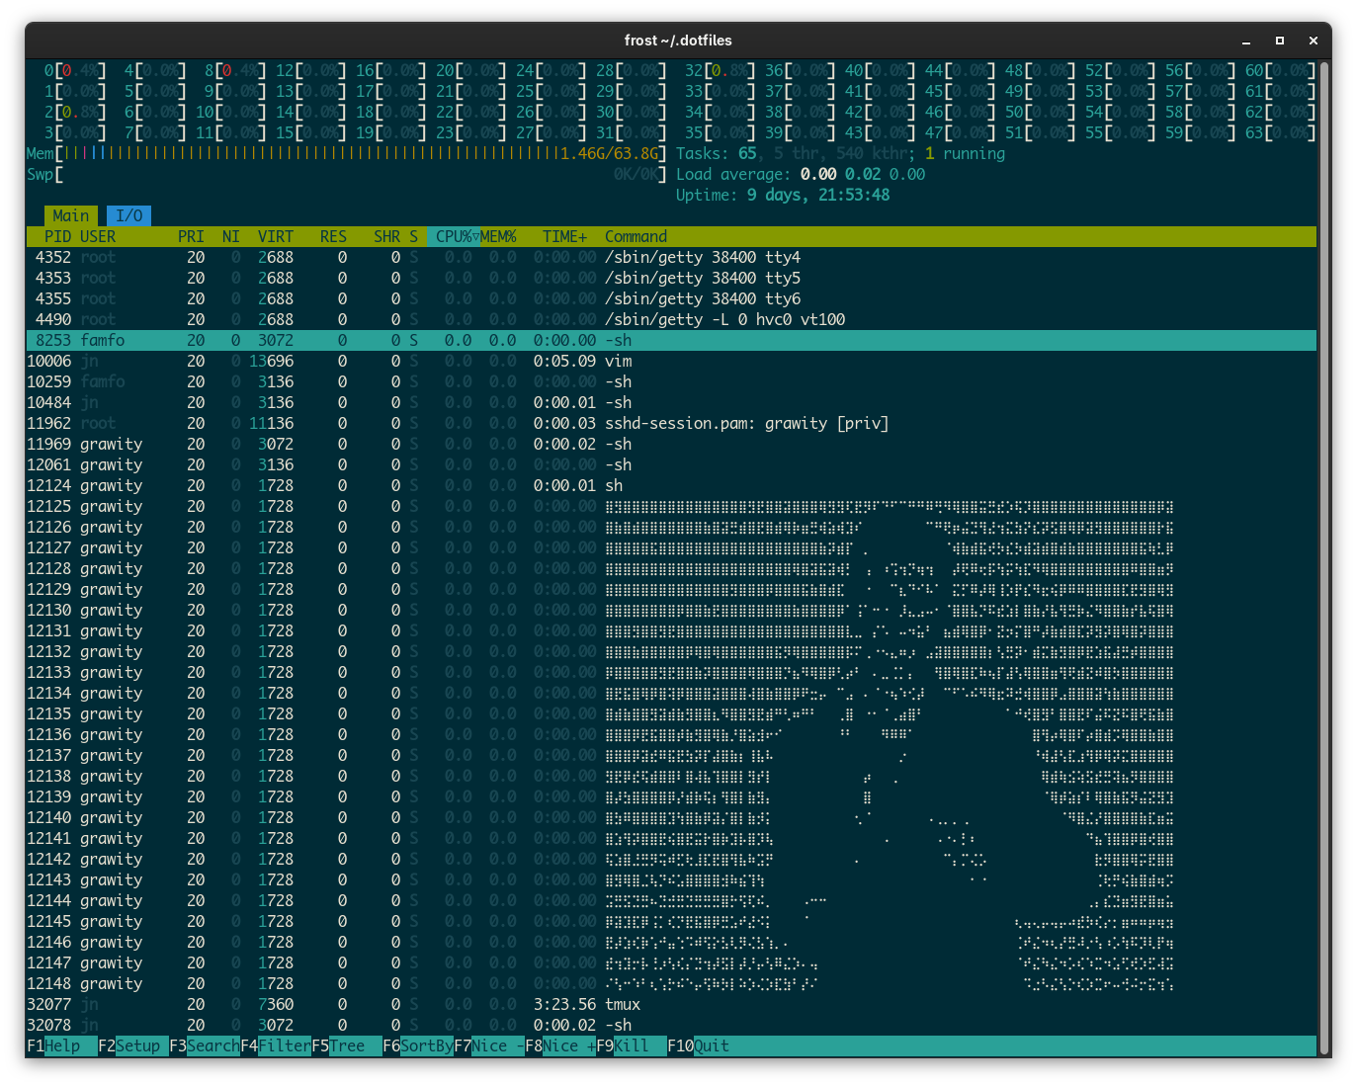Screen dimensions: 1357x1086
Task: Click the NI column header
Action: coord(231,237)
